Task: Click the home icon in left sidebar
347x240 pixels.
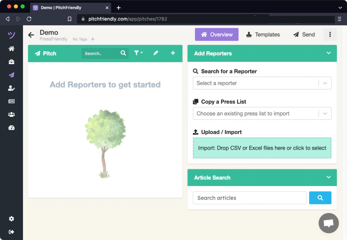Action: click(x=12, y=49)
